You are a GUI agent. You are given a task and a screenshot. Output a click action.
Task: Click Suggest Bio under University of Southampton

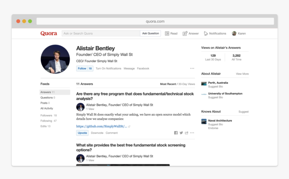(215, 97)
